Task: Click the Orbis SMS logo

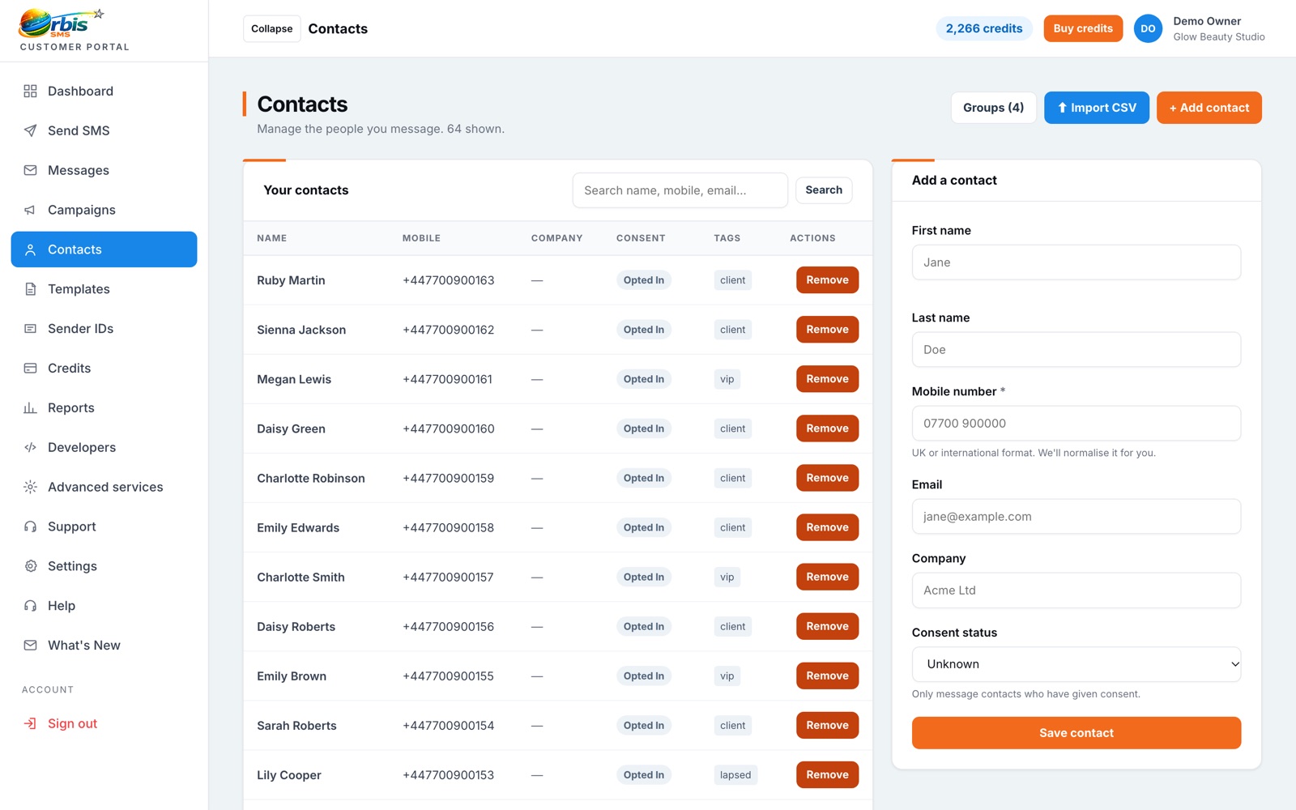Action: click(63, 23)
